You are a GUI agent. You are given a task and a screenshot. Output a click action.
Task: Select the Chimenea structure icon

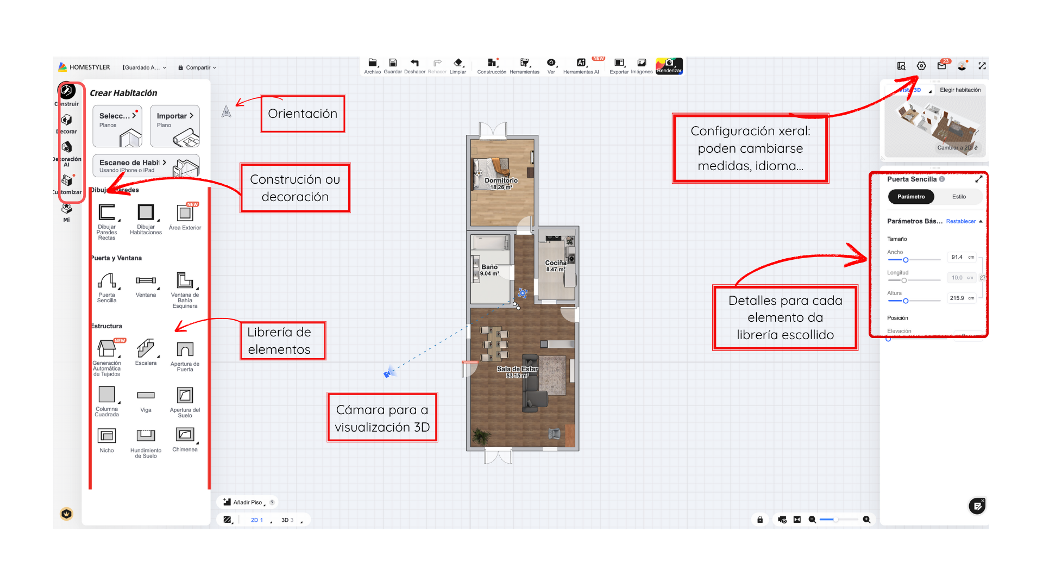click(x=185, y=435)
